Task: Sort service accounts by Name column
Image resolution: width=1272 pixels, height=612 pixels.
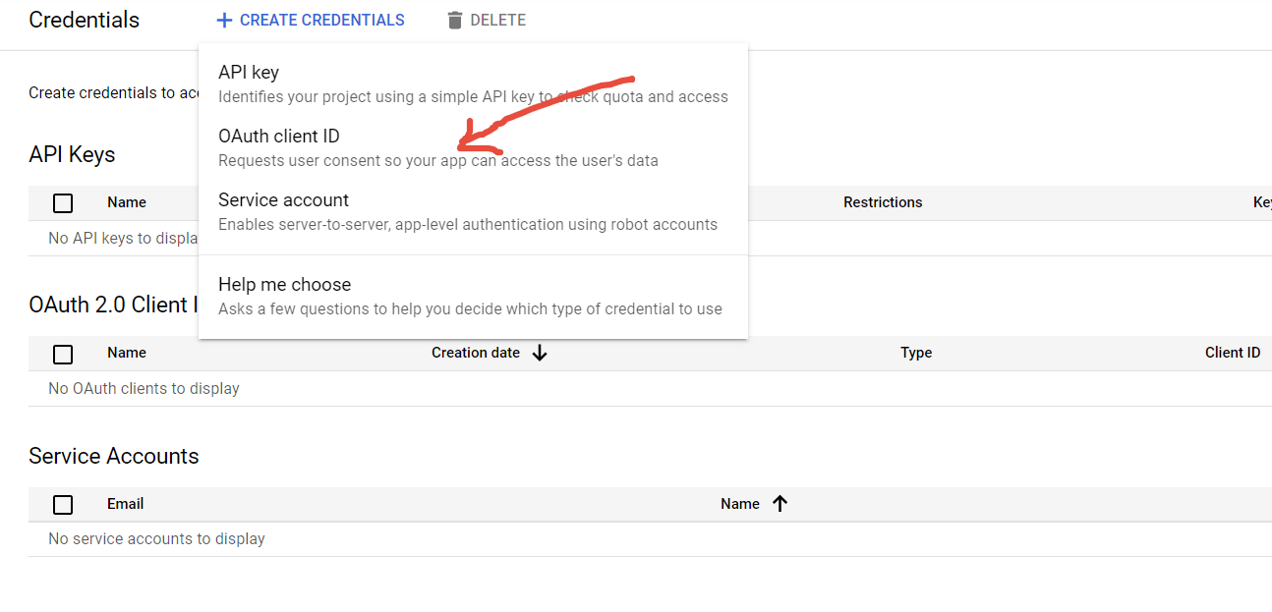Action: tap(739, 504)
